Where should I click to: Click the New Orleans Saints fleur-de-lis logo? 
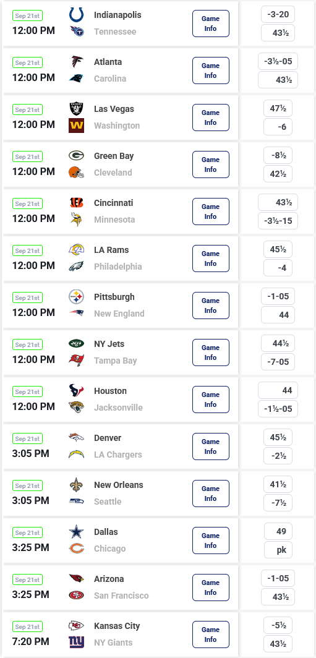[x=77, y=485]
